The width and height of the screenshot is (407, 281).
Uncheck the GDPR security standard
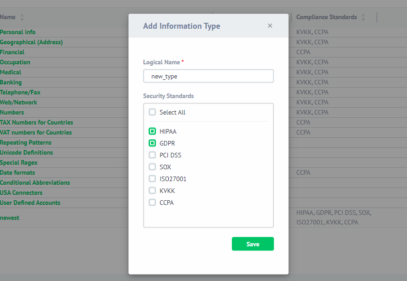[152, 143]
